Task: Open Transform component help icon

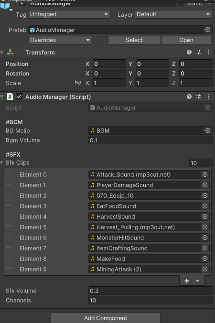Action: click(189, 53)
